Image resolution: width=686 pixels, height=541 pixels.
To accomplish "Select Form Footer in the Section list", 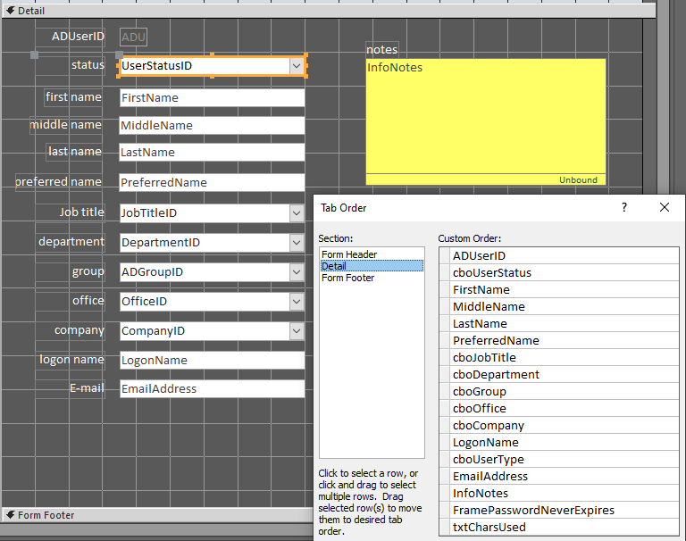I will click(348, 278).
